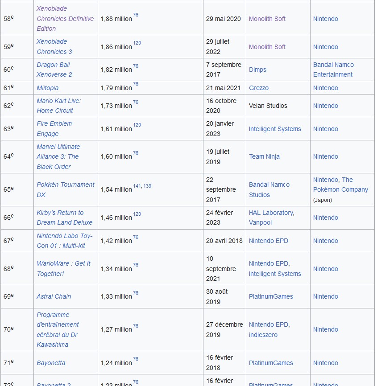Follow footnote 76 beside 1,79 million
Screen dimensions: 377x386
pyautogui.click(x=136, y=84)
